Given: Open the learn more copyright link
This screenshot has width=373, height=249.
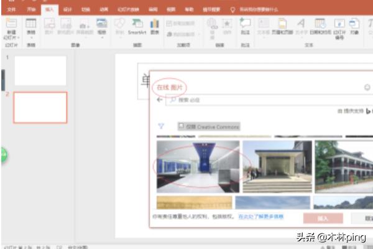Looking at the screenshot, I should [260, 217].
